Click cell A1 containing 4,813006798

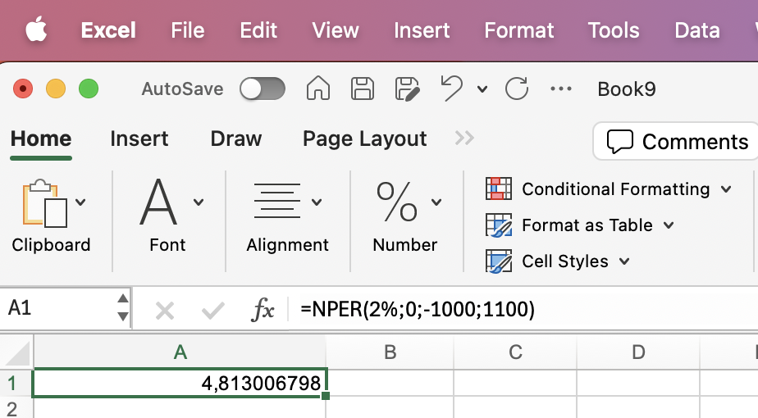pos(180,384)
